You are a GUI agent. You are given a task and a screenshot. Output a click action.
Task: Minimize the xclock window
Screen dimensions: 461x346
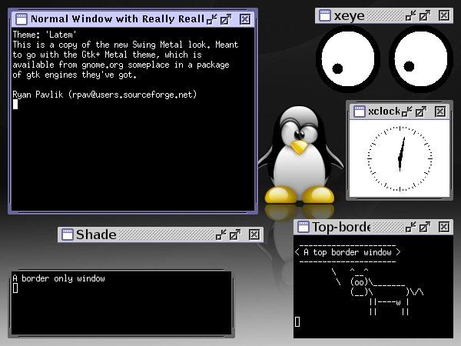click(x=407, y=111)
